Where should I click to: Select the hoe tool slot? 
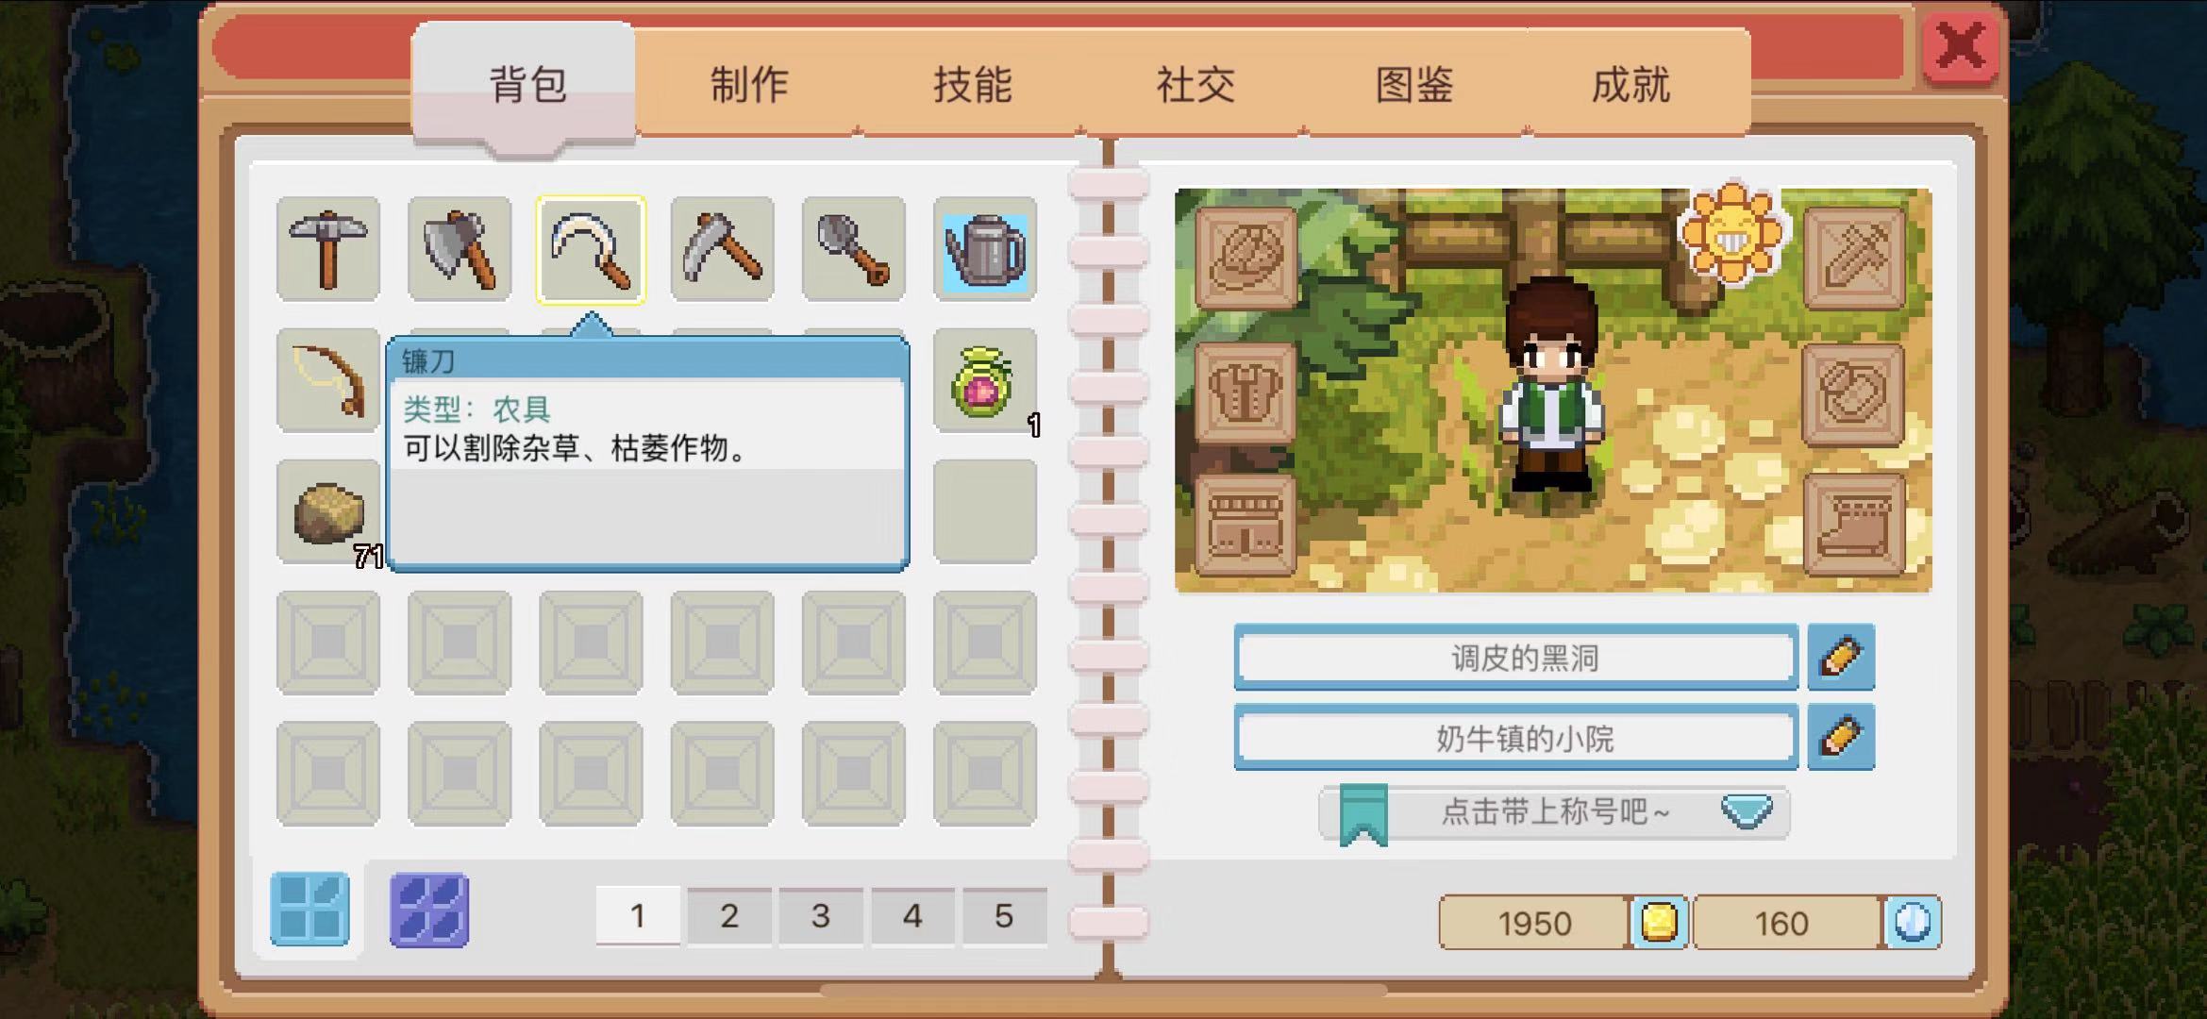tap(722, 250)
